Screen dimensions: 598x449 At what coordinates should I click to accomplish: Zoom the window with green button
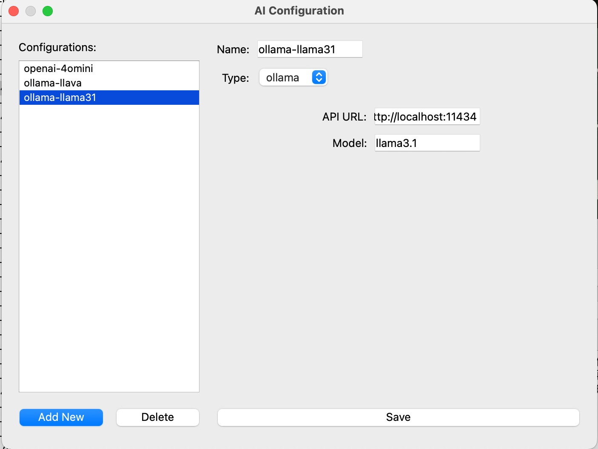pos(48,11)
